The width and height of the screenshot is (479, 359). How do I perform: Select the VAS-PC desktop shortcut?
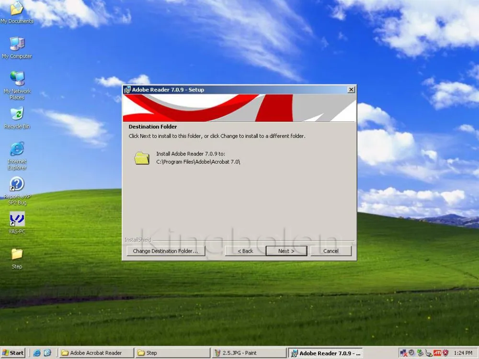(17, 223)
